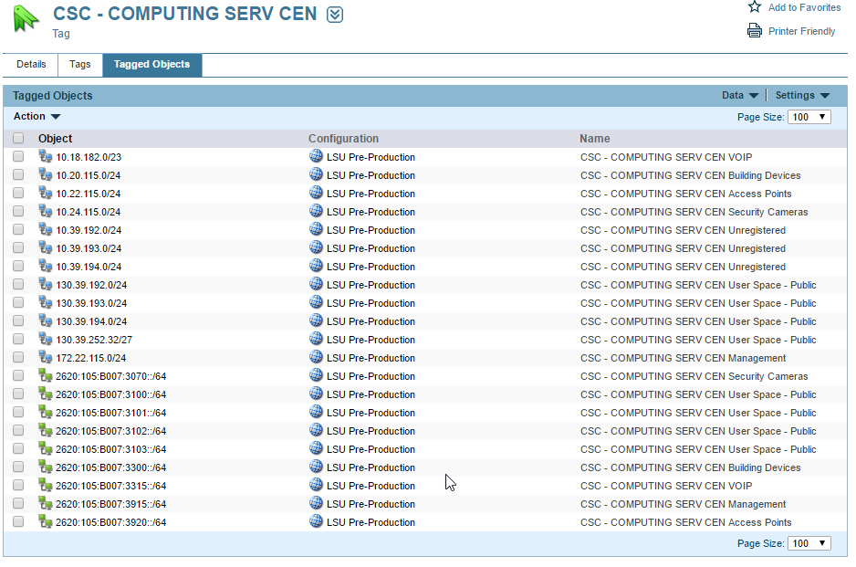
Task: Click the network icon for 10.39.194.0/24
Action: (x=46, y=266)
